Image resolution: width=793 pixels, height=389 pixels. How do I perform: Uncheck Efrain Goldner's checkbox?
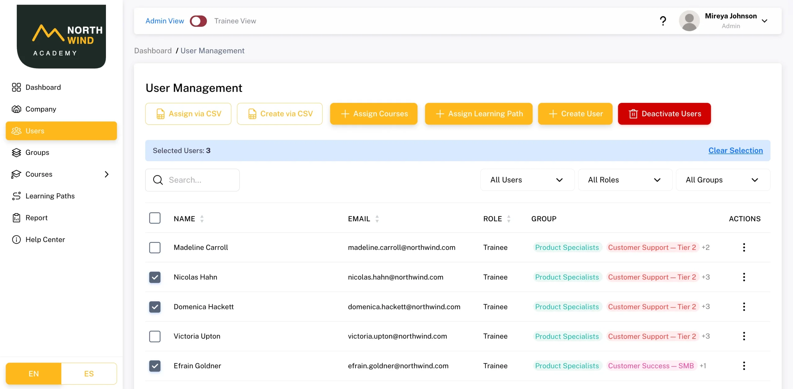[x=155, y=366]
